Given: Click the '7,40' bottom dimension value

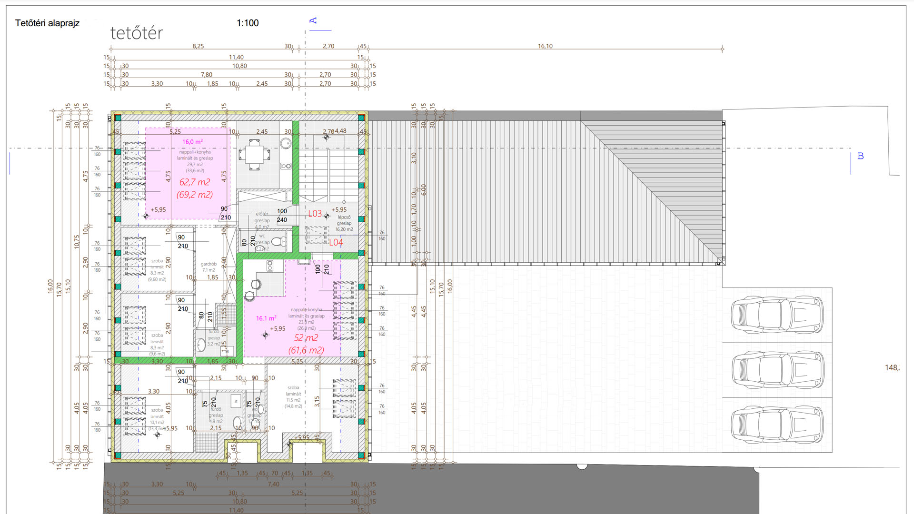Looking at the screenshot, I should [x=274, y=484].
